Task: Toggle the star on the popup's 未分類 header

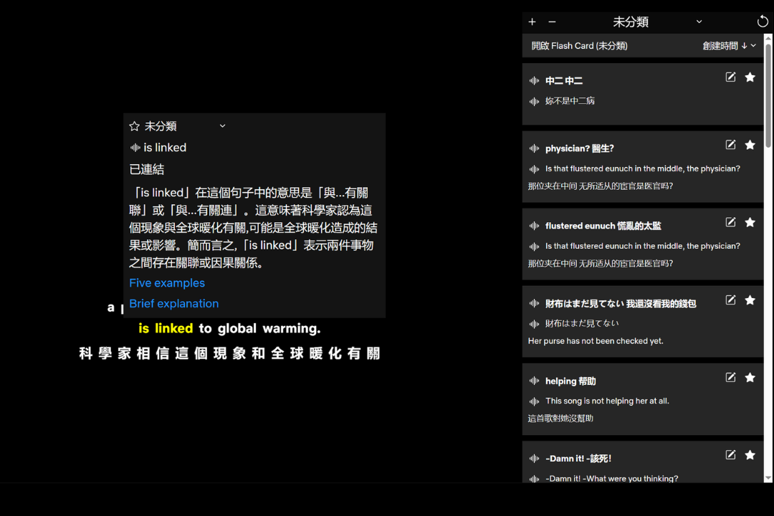Action: (x=134, y=126)
